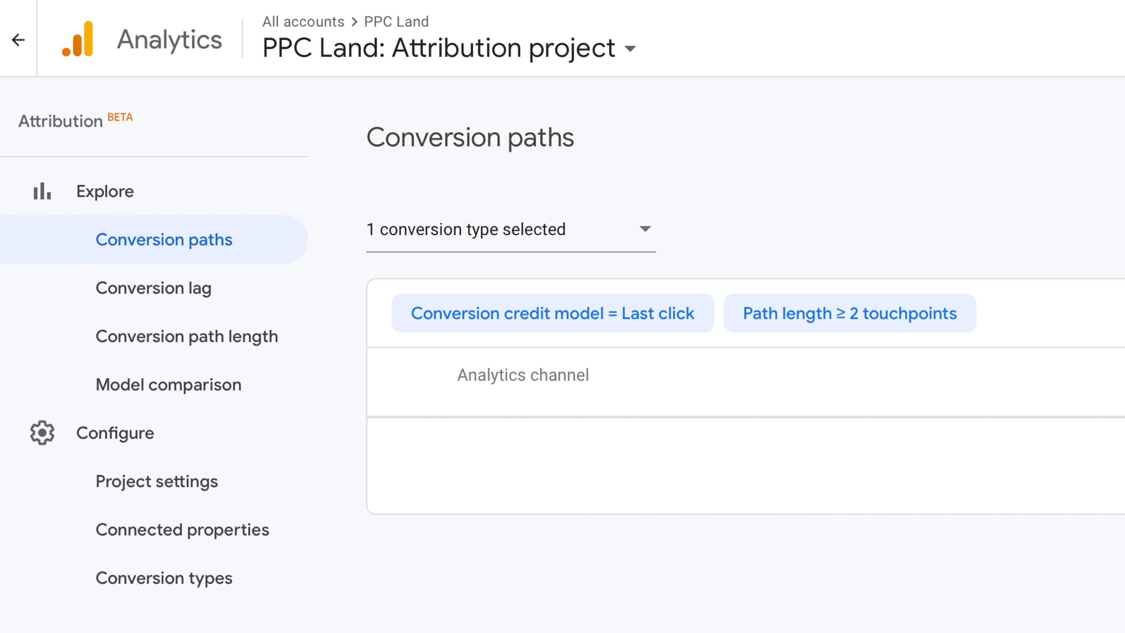Click the Path length touchpoints filter chip

(849, 313)
